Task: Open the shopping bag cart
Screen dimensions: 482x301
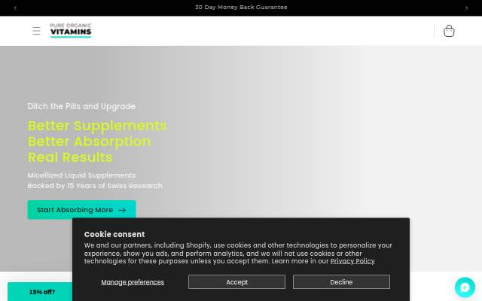Action: [x=449, y=31]
